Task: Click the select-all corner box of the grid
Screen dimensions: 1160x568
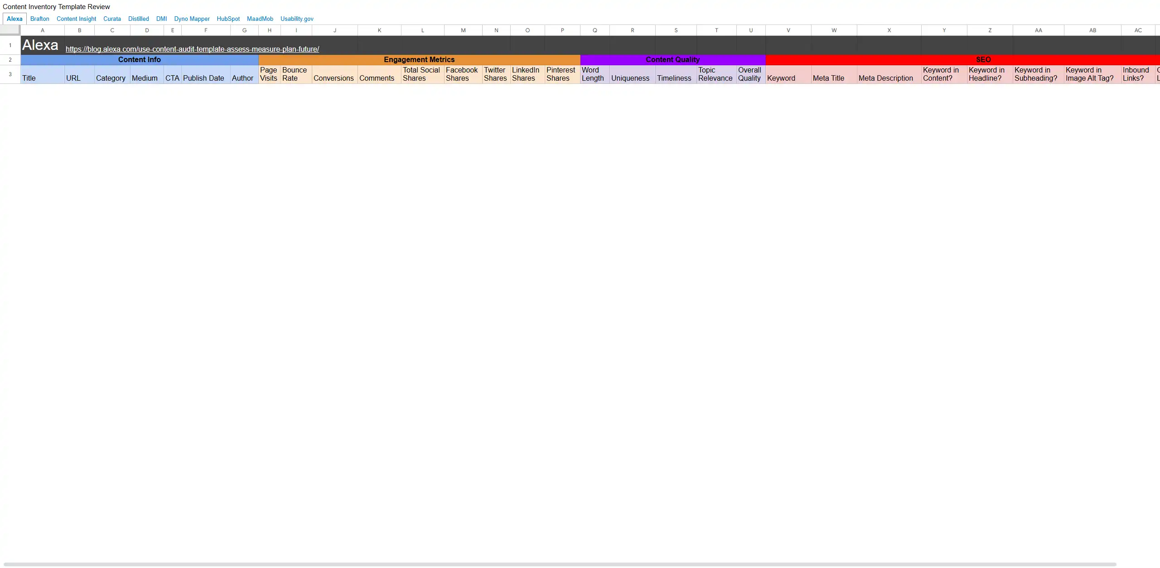Action: [x=10, y=30]
